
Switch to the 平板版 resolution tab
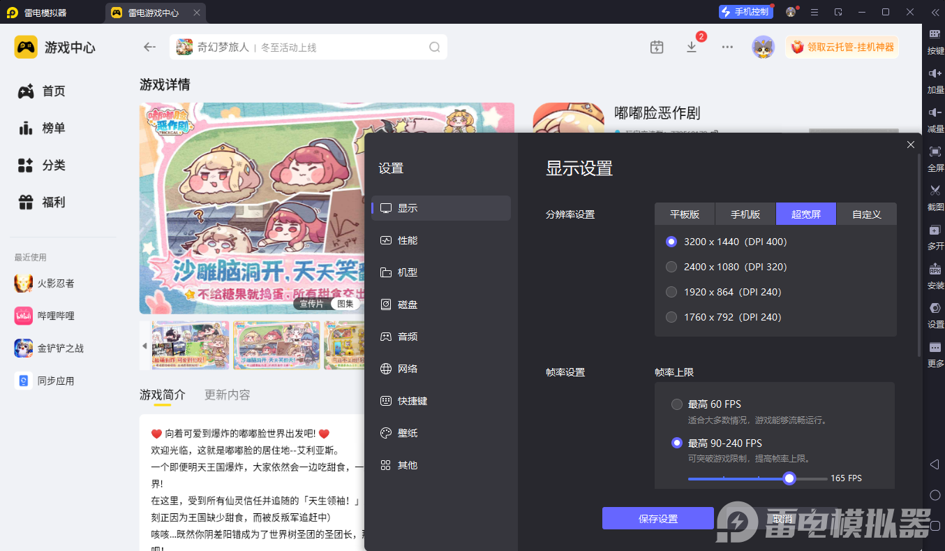pos(685,214)
